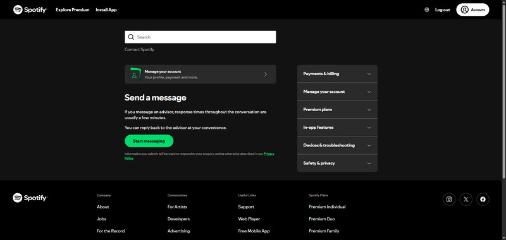Expand the Safety & privacy section

[337, 164]
